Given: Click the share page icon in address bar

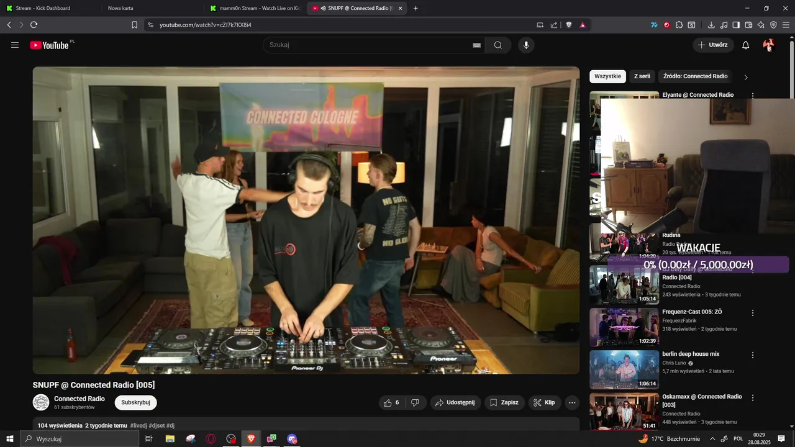Looking at the screenshot, I should (554, 25).
